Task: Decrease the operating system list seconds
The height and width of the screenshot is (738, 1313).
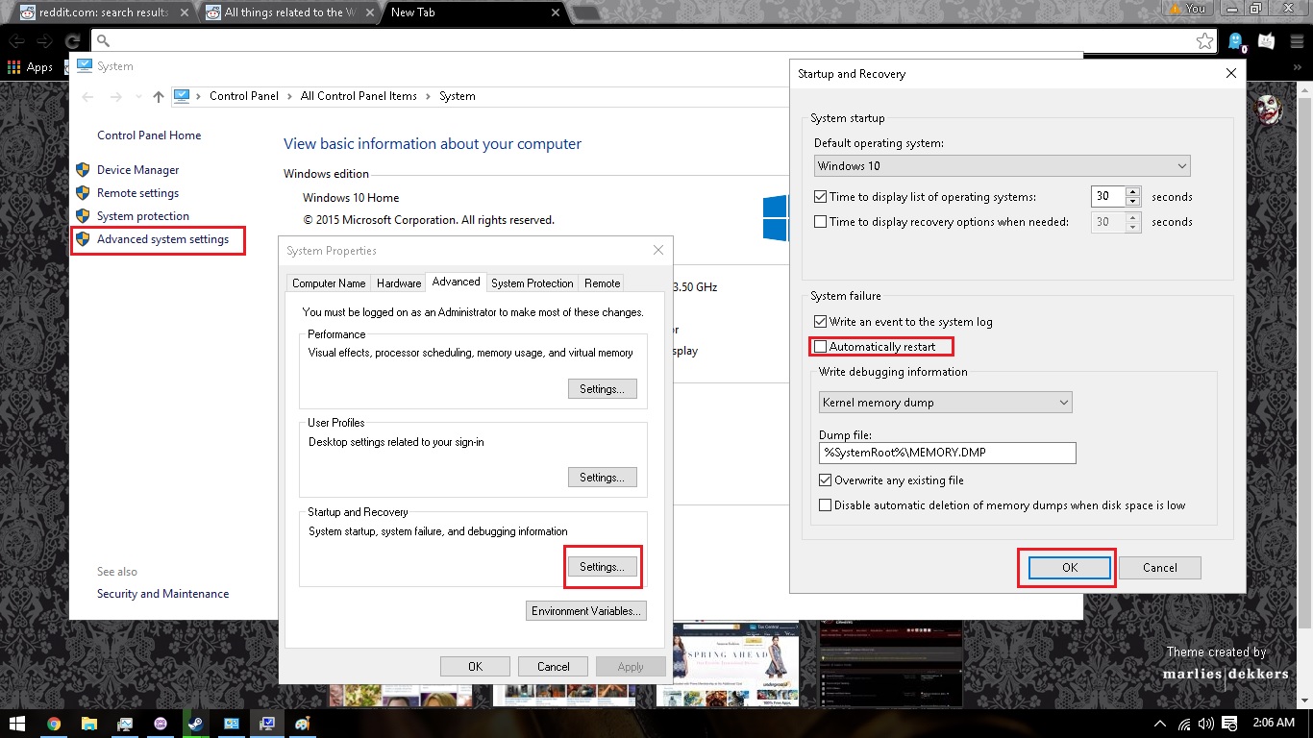Action: coord(1132,202)
